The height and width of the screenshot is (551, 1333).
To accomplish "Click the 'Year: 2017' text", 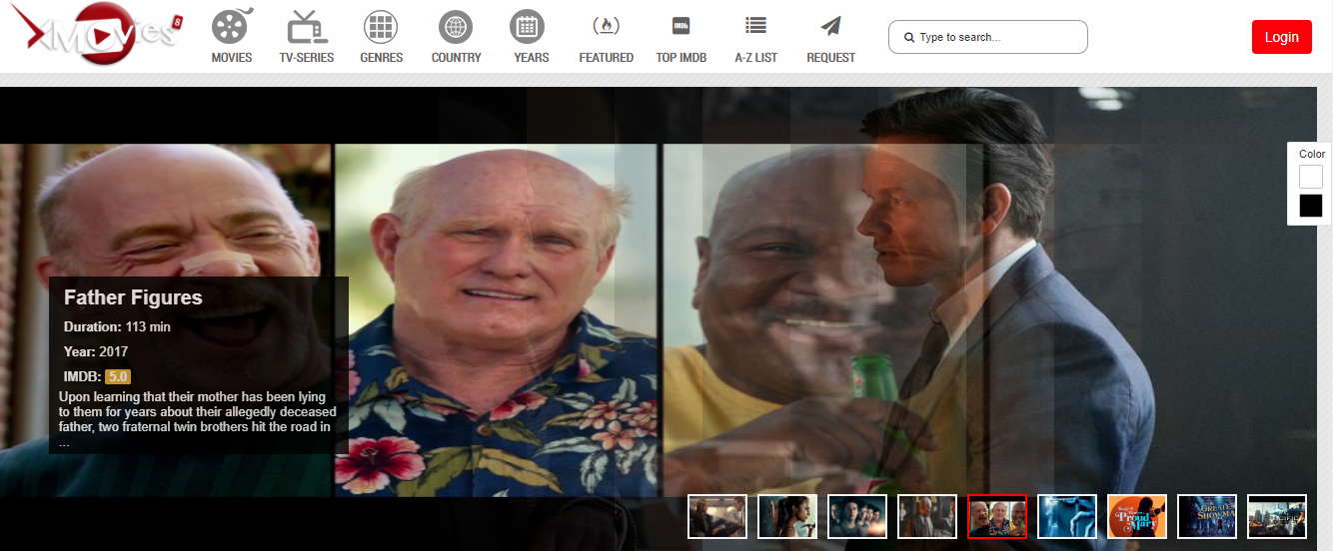I will click(x=96, y=351).
